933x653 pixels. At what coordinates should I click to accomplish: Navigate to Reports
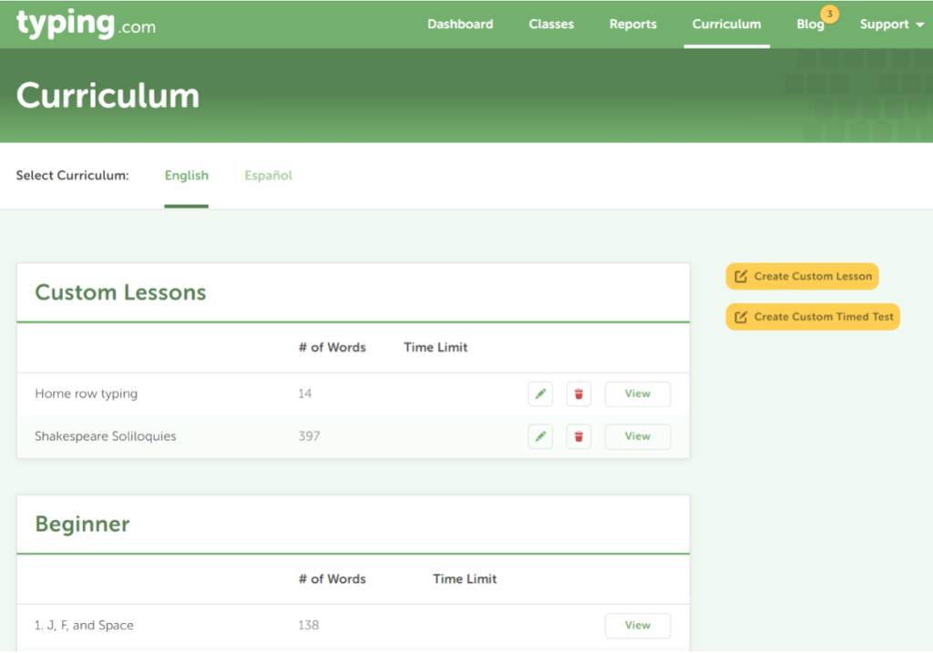(633, 25)
